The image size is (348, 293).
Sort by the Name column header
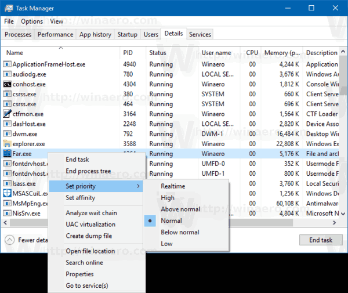pyautogui.click(x=60, y=53)
